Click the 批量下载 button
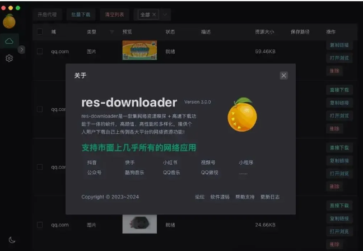The width and height of the screenshot is (363, 251). [81, 15]
